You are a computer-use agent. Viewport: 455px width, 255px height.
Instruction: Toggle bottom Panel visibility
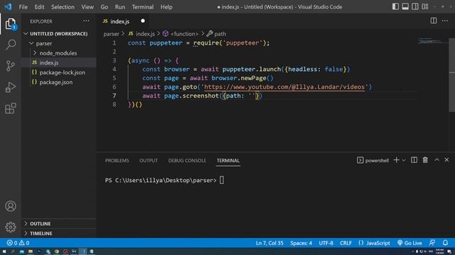click(405, 6)
